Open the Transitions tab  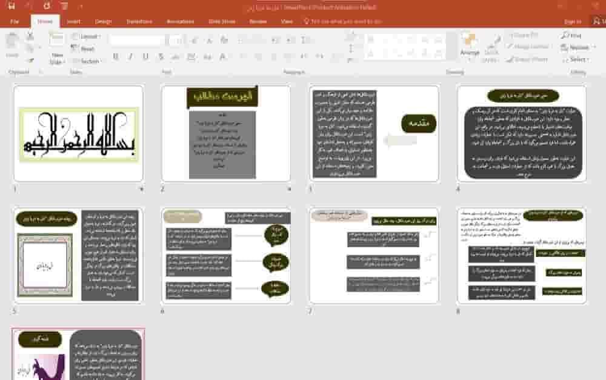click(x=139, y=21)
